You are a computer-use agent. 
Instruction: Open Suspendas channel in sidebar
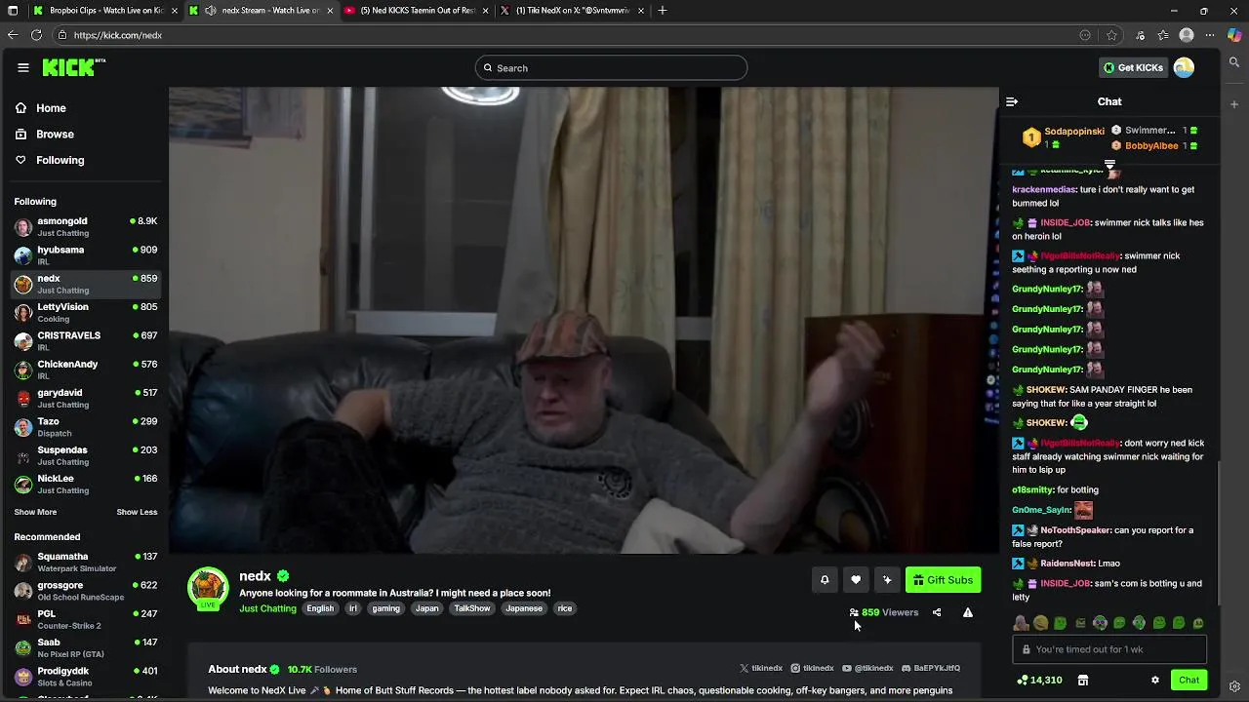(86, 455)
